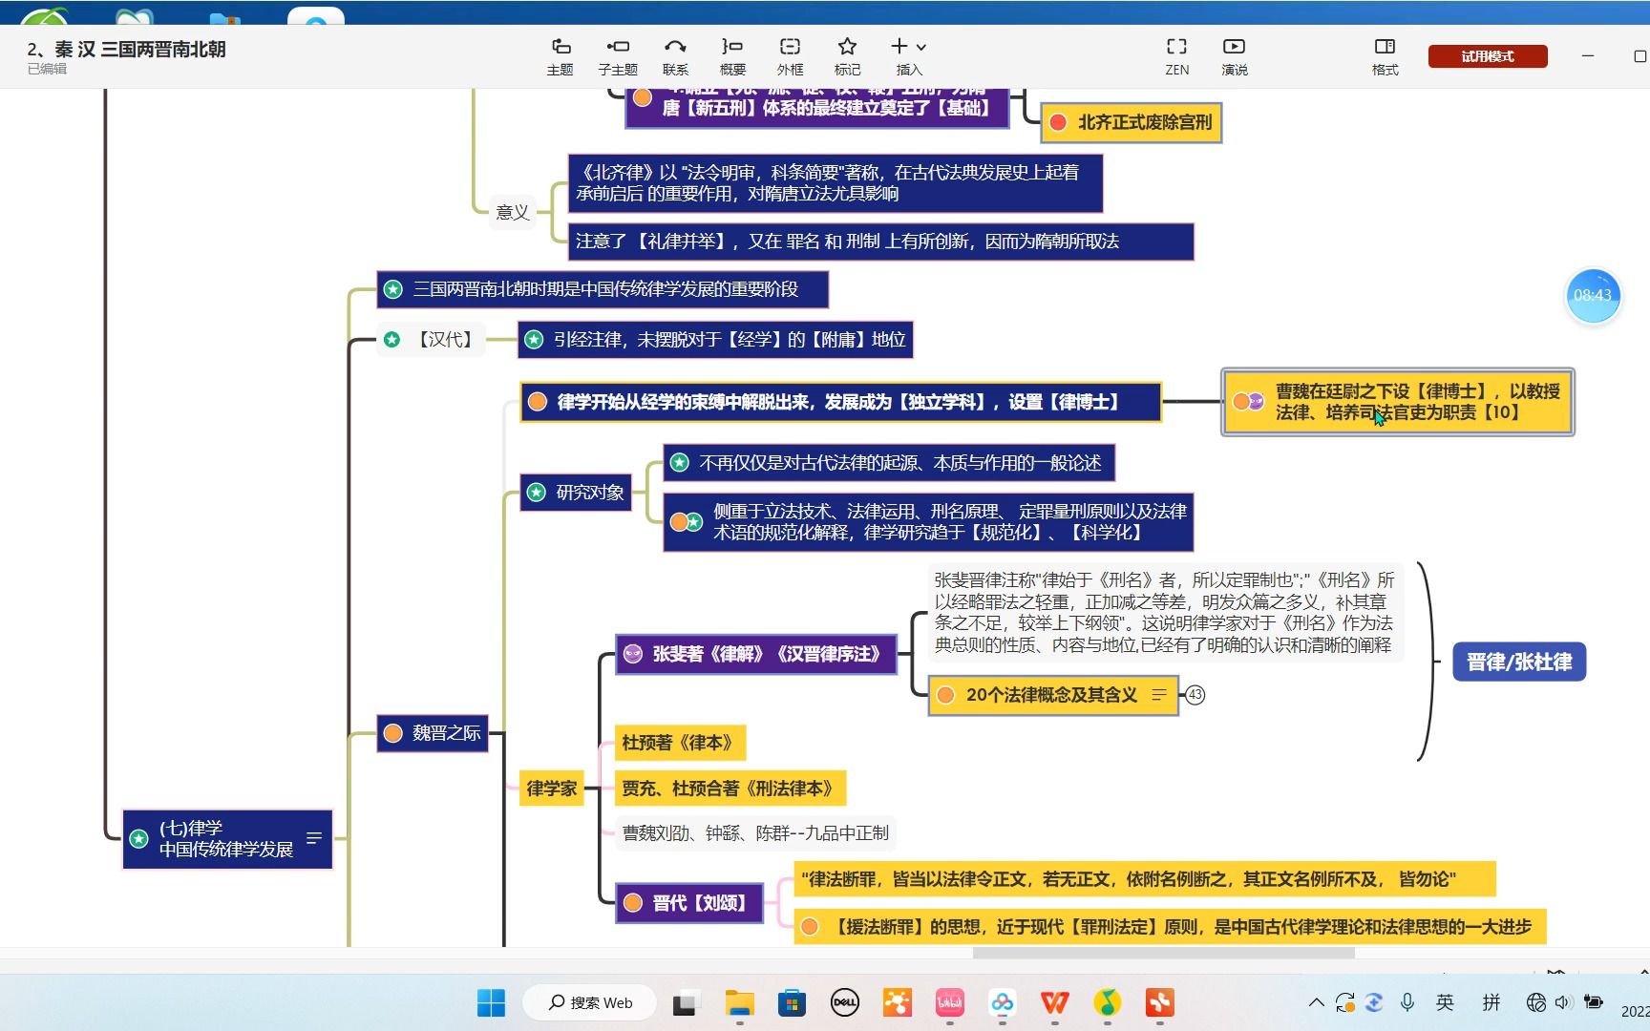Open the 格式 (Format) panel

[x=1385, y=56]
